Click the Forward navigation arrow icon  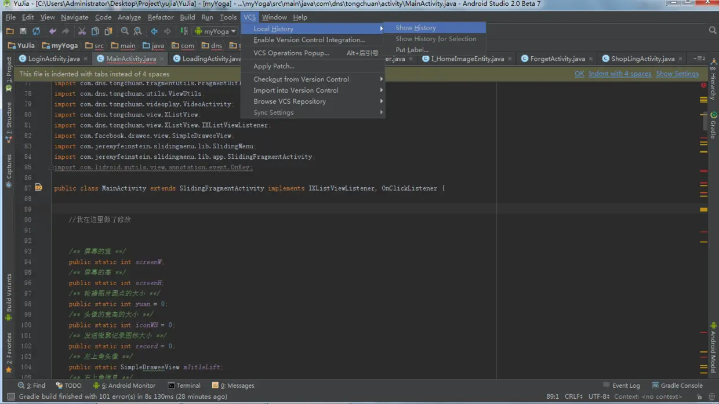coord(167,31)
